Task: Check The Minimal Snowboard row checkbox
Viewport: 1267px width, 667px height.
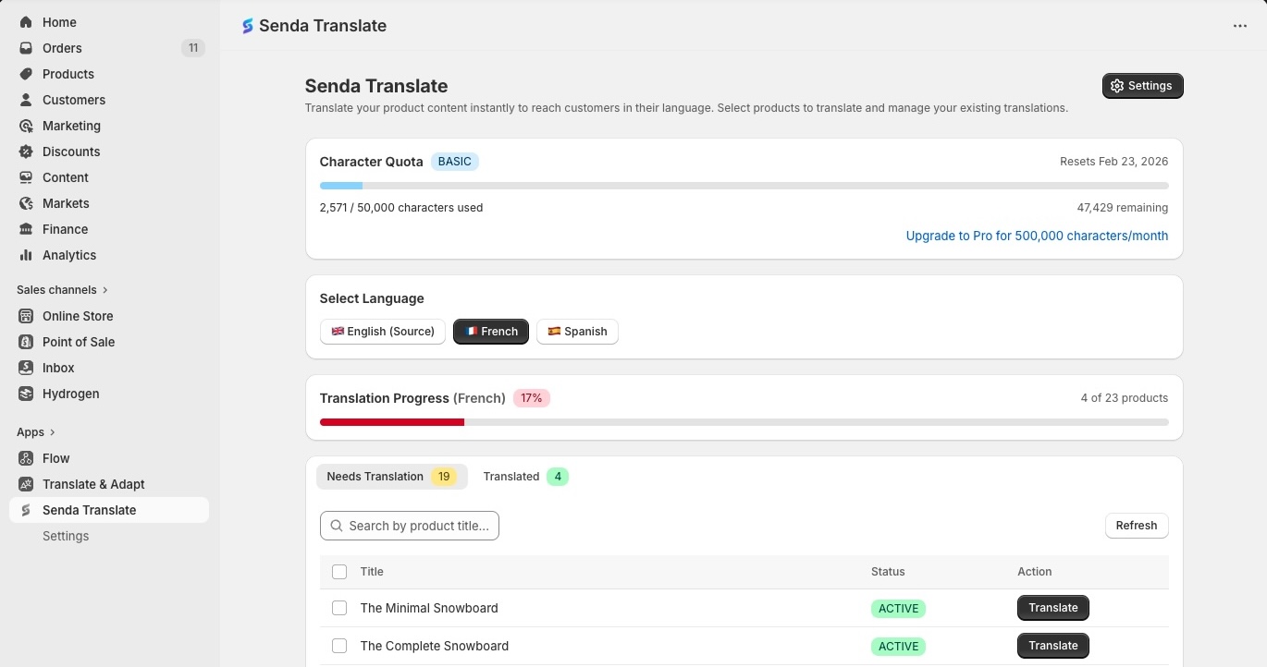Action: (339, 608)
